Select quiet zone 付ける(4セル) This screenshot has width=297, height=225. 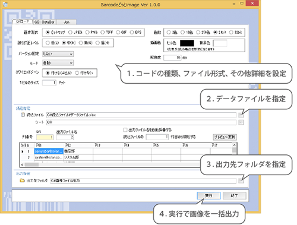point(59,73)
